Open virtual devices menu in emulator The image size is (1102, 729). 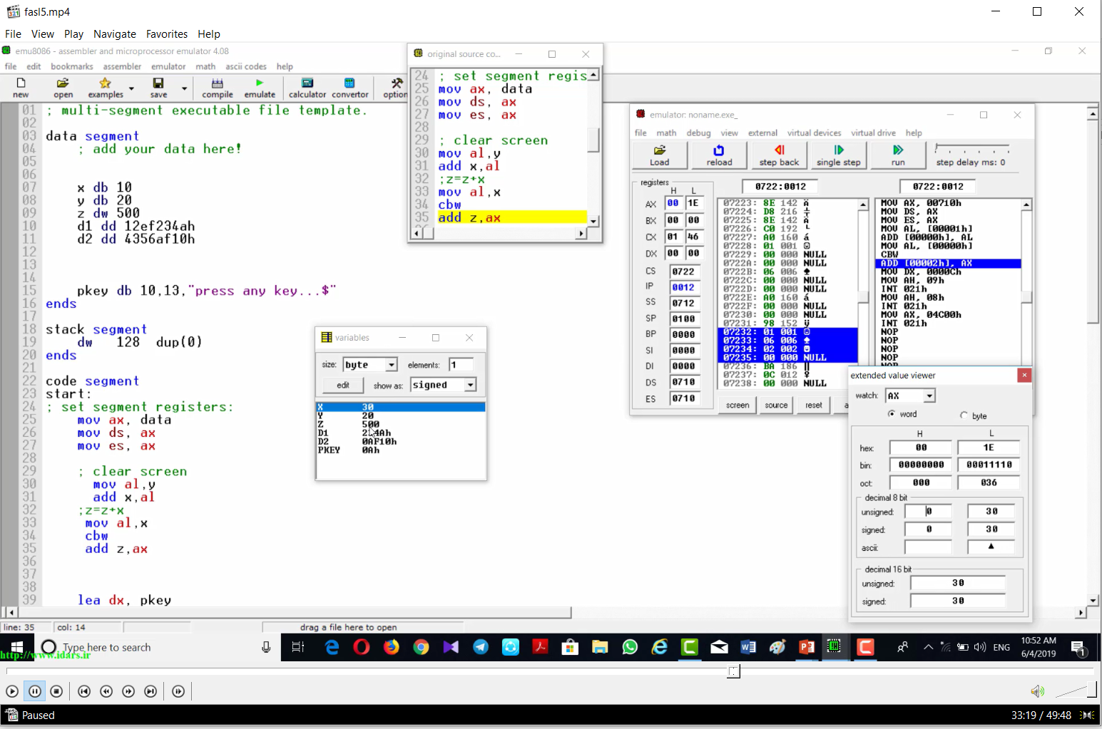coord(814,133)
